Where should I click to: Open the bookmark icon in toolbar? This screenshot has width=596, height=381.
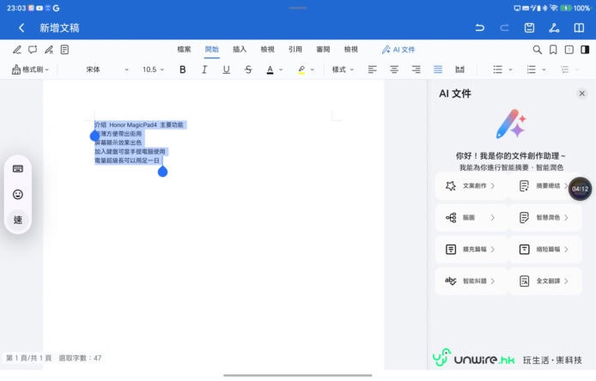tap(553, 50)
